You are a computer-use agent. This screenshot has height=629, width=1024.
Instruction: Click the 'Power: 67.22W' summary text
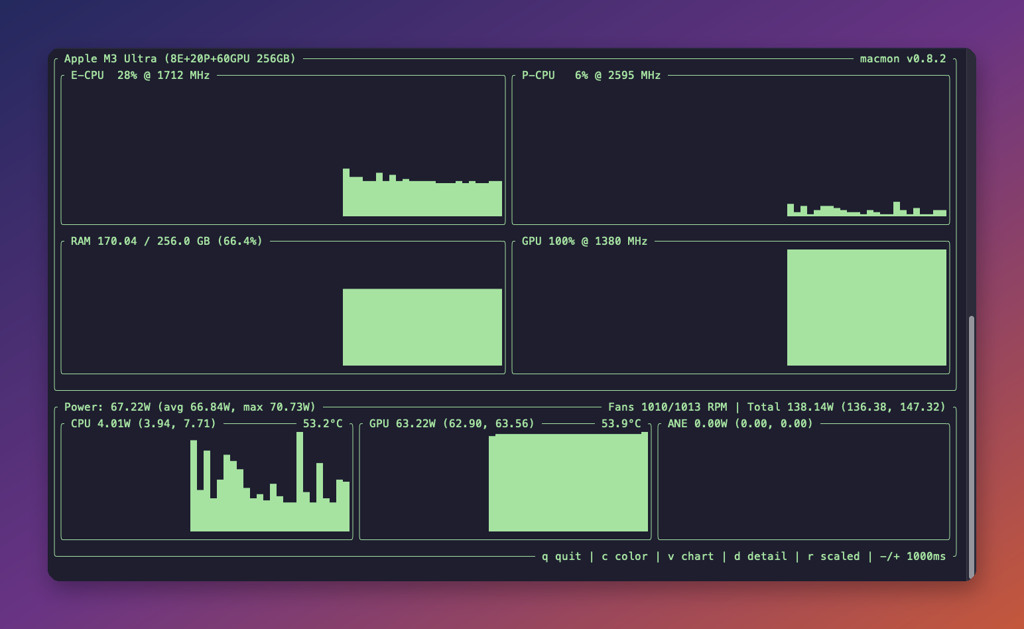click(190, 407)
